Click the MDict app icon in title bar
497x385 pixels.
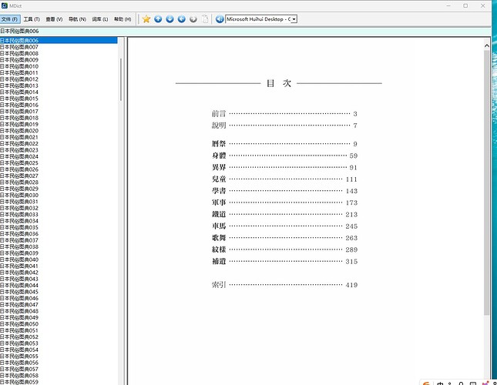tap(5, 5)
